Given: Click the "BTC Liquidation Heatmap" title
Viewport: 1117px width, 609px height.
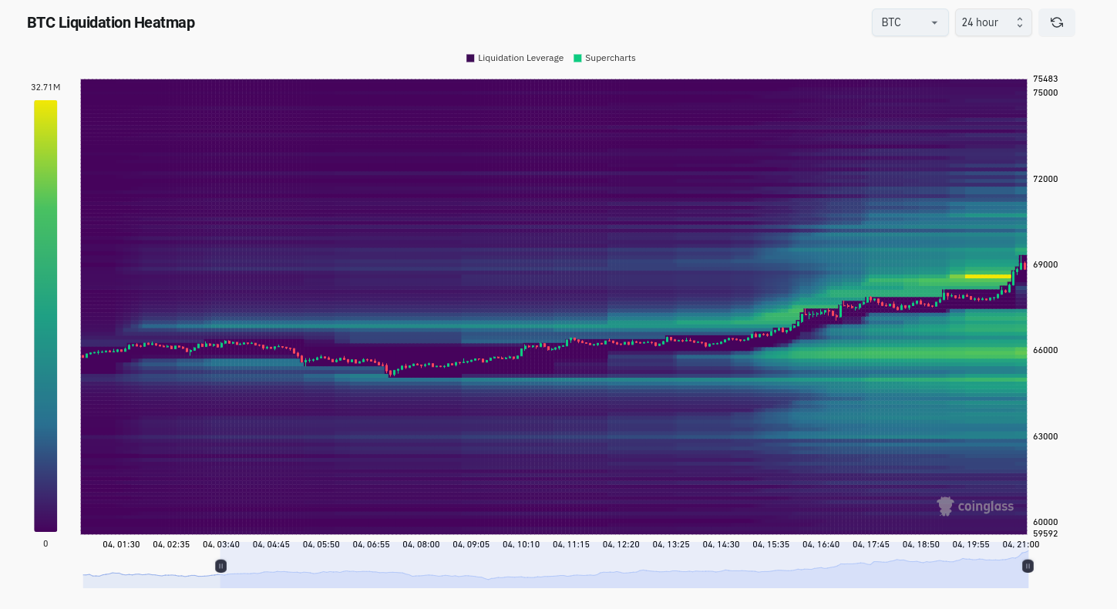Looking at the screenshot, I should [x=111, y=22].
